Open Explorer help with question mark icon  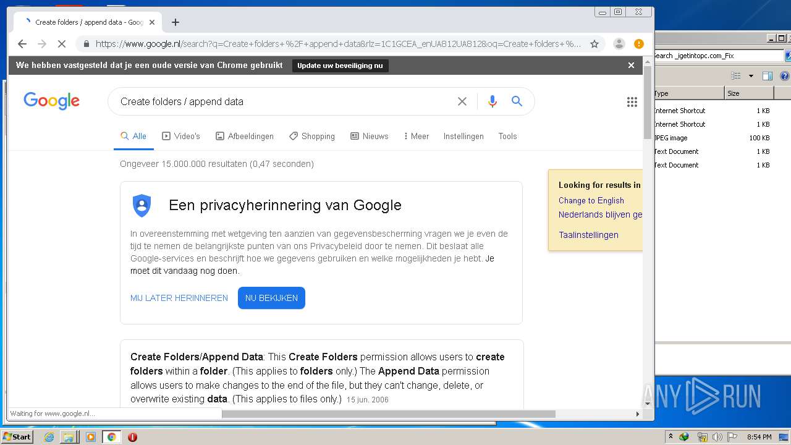tap(785, 76)
